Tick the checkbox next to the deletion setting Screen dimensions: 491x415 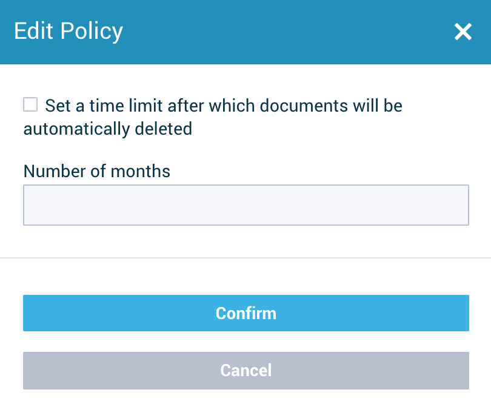tap(30, 104)
